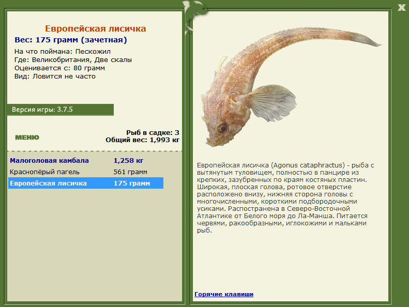Screen dimensions: 409x307
Task: Click the Вид: Ловится не часто line
Action: [x=55, y=76]
